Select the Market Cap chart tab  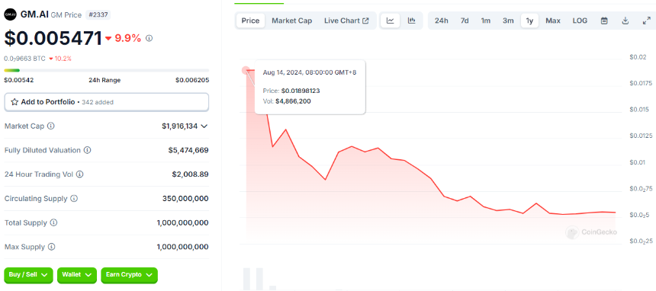point(292,21)
